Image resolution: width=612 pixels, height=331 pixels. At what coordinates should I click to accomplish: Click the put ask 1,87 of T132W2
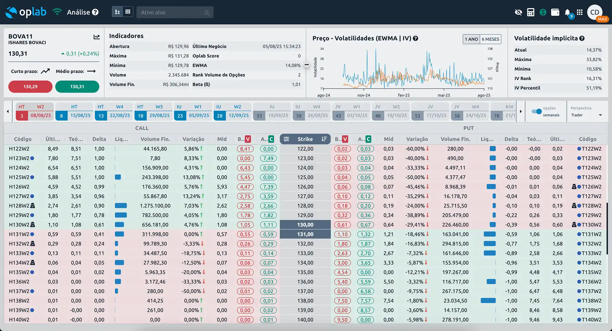pos(365,244)
